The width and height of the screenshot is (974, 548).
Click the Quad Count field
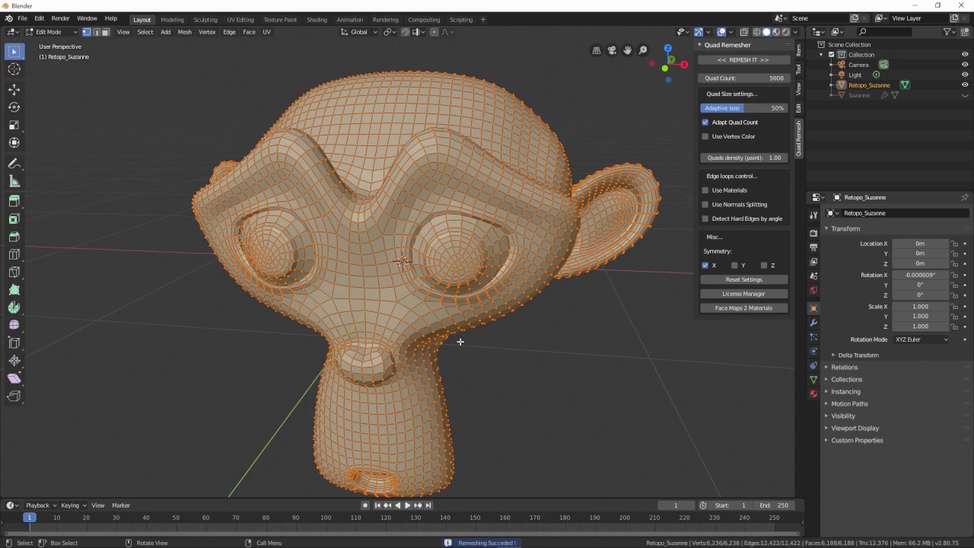pos(743,78)
